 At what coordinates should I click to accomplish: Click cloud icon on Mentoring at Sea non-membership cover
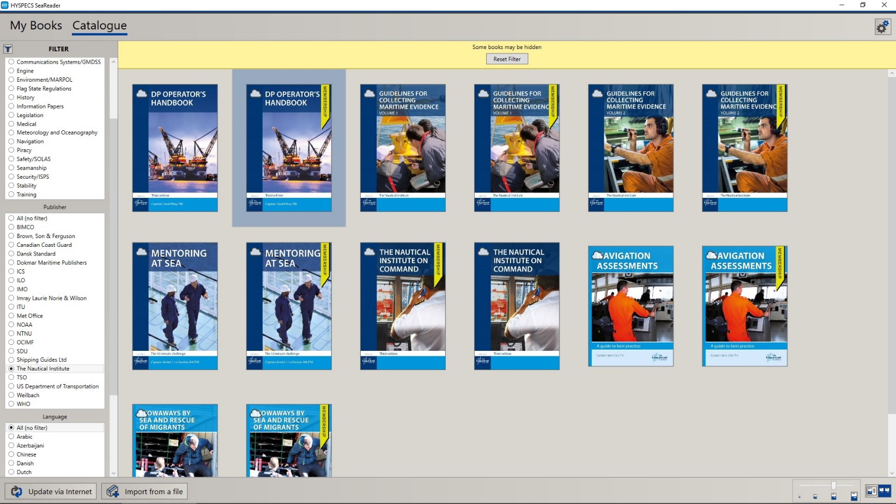pos(142,252)
